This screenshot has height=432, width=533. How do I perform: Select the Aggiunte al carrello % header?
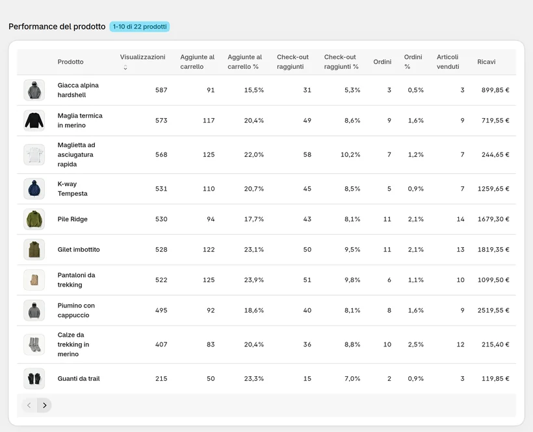(245, 62)
